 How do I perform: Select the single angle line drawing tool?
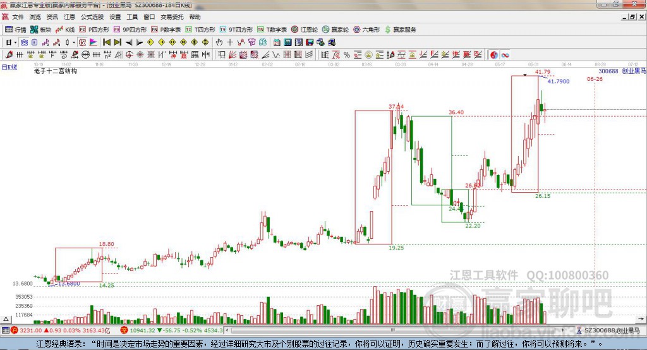265,54
